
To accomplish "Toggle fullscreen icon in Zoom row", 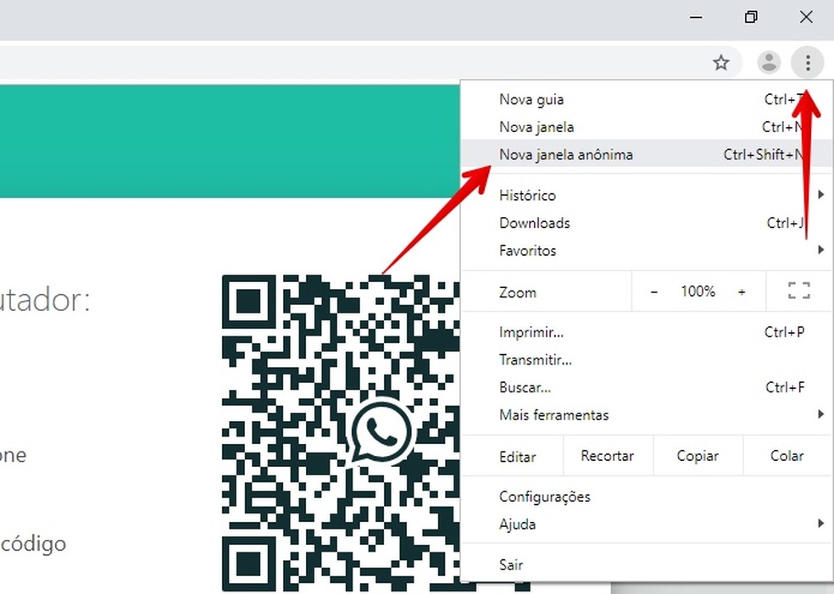I will click(x=798, y=291).
